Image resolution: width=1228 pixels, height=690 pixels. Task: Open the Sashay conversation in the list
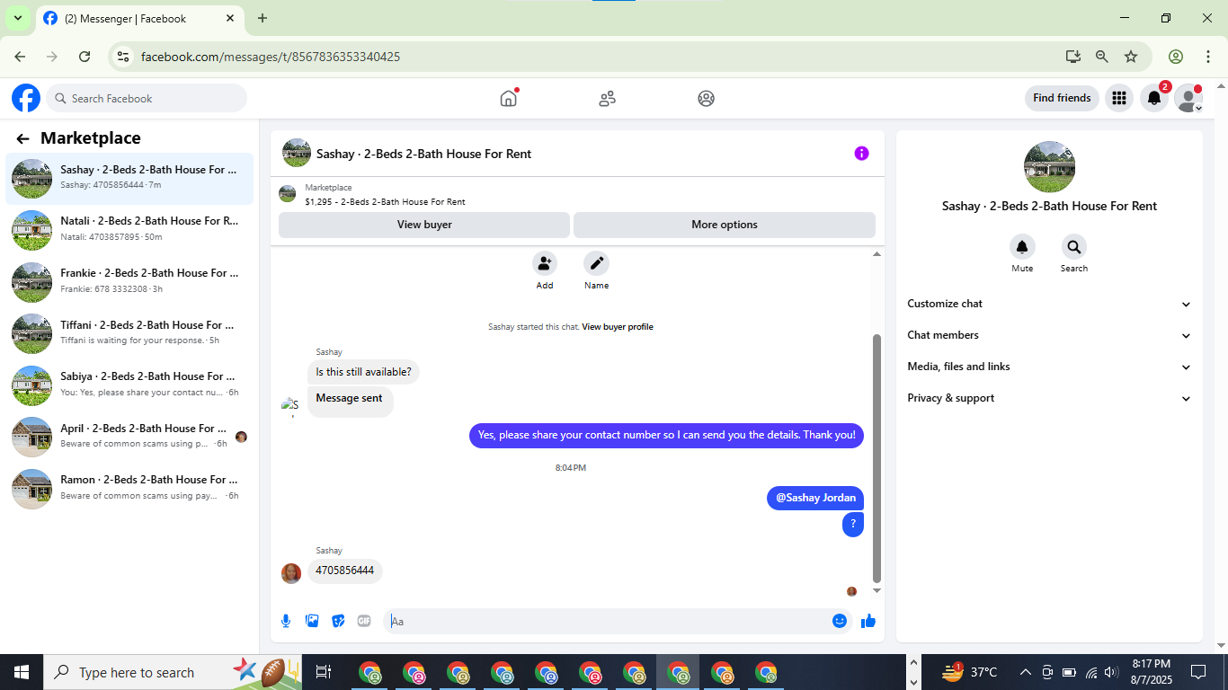tap(129, 178)
